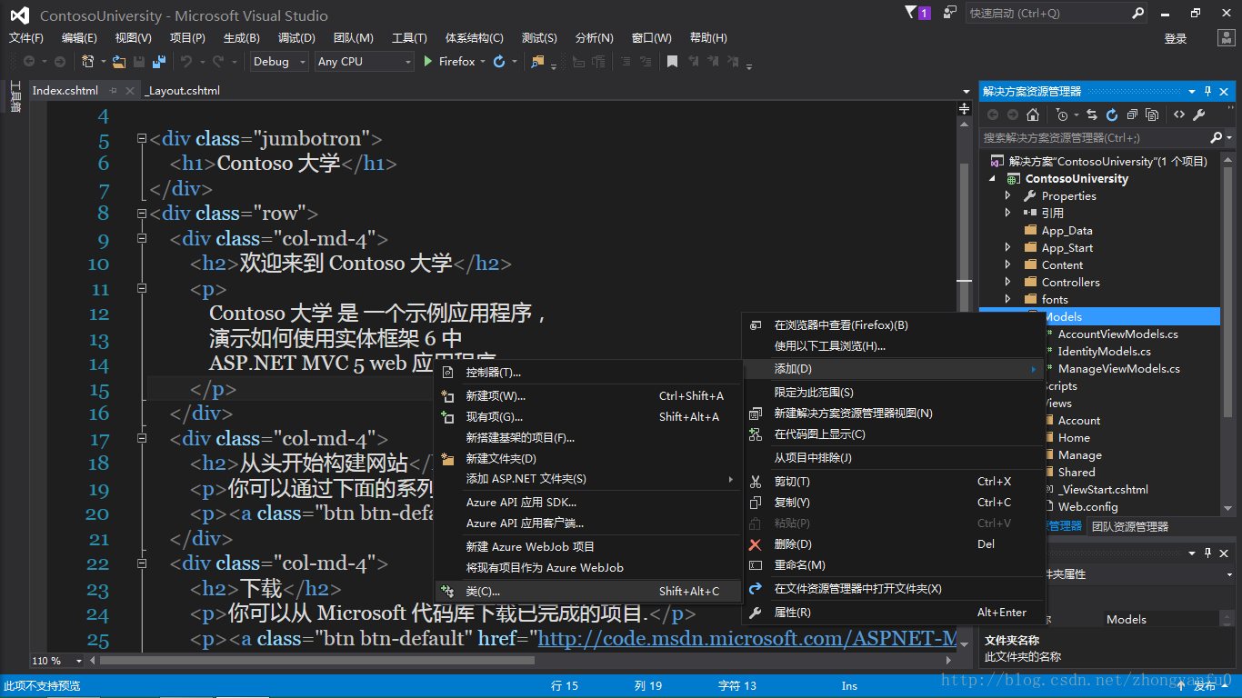Click the Quick Launch magnifier icon
This screenshot has height=698, width=1242.
[x=1137, y=13]
